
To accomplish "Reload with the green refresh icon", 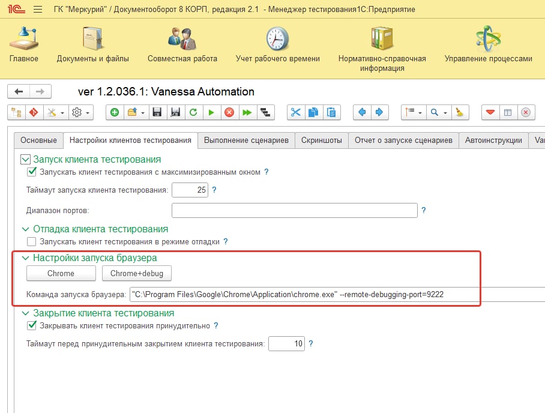I will click(193, 112).
